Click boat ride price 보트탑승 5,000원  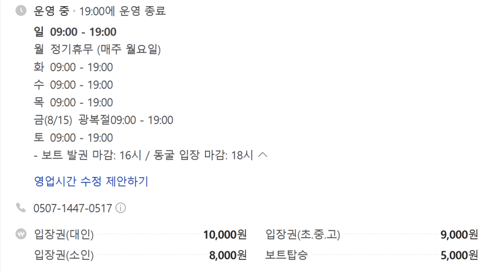[372, 255]
